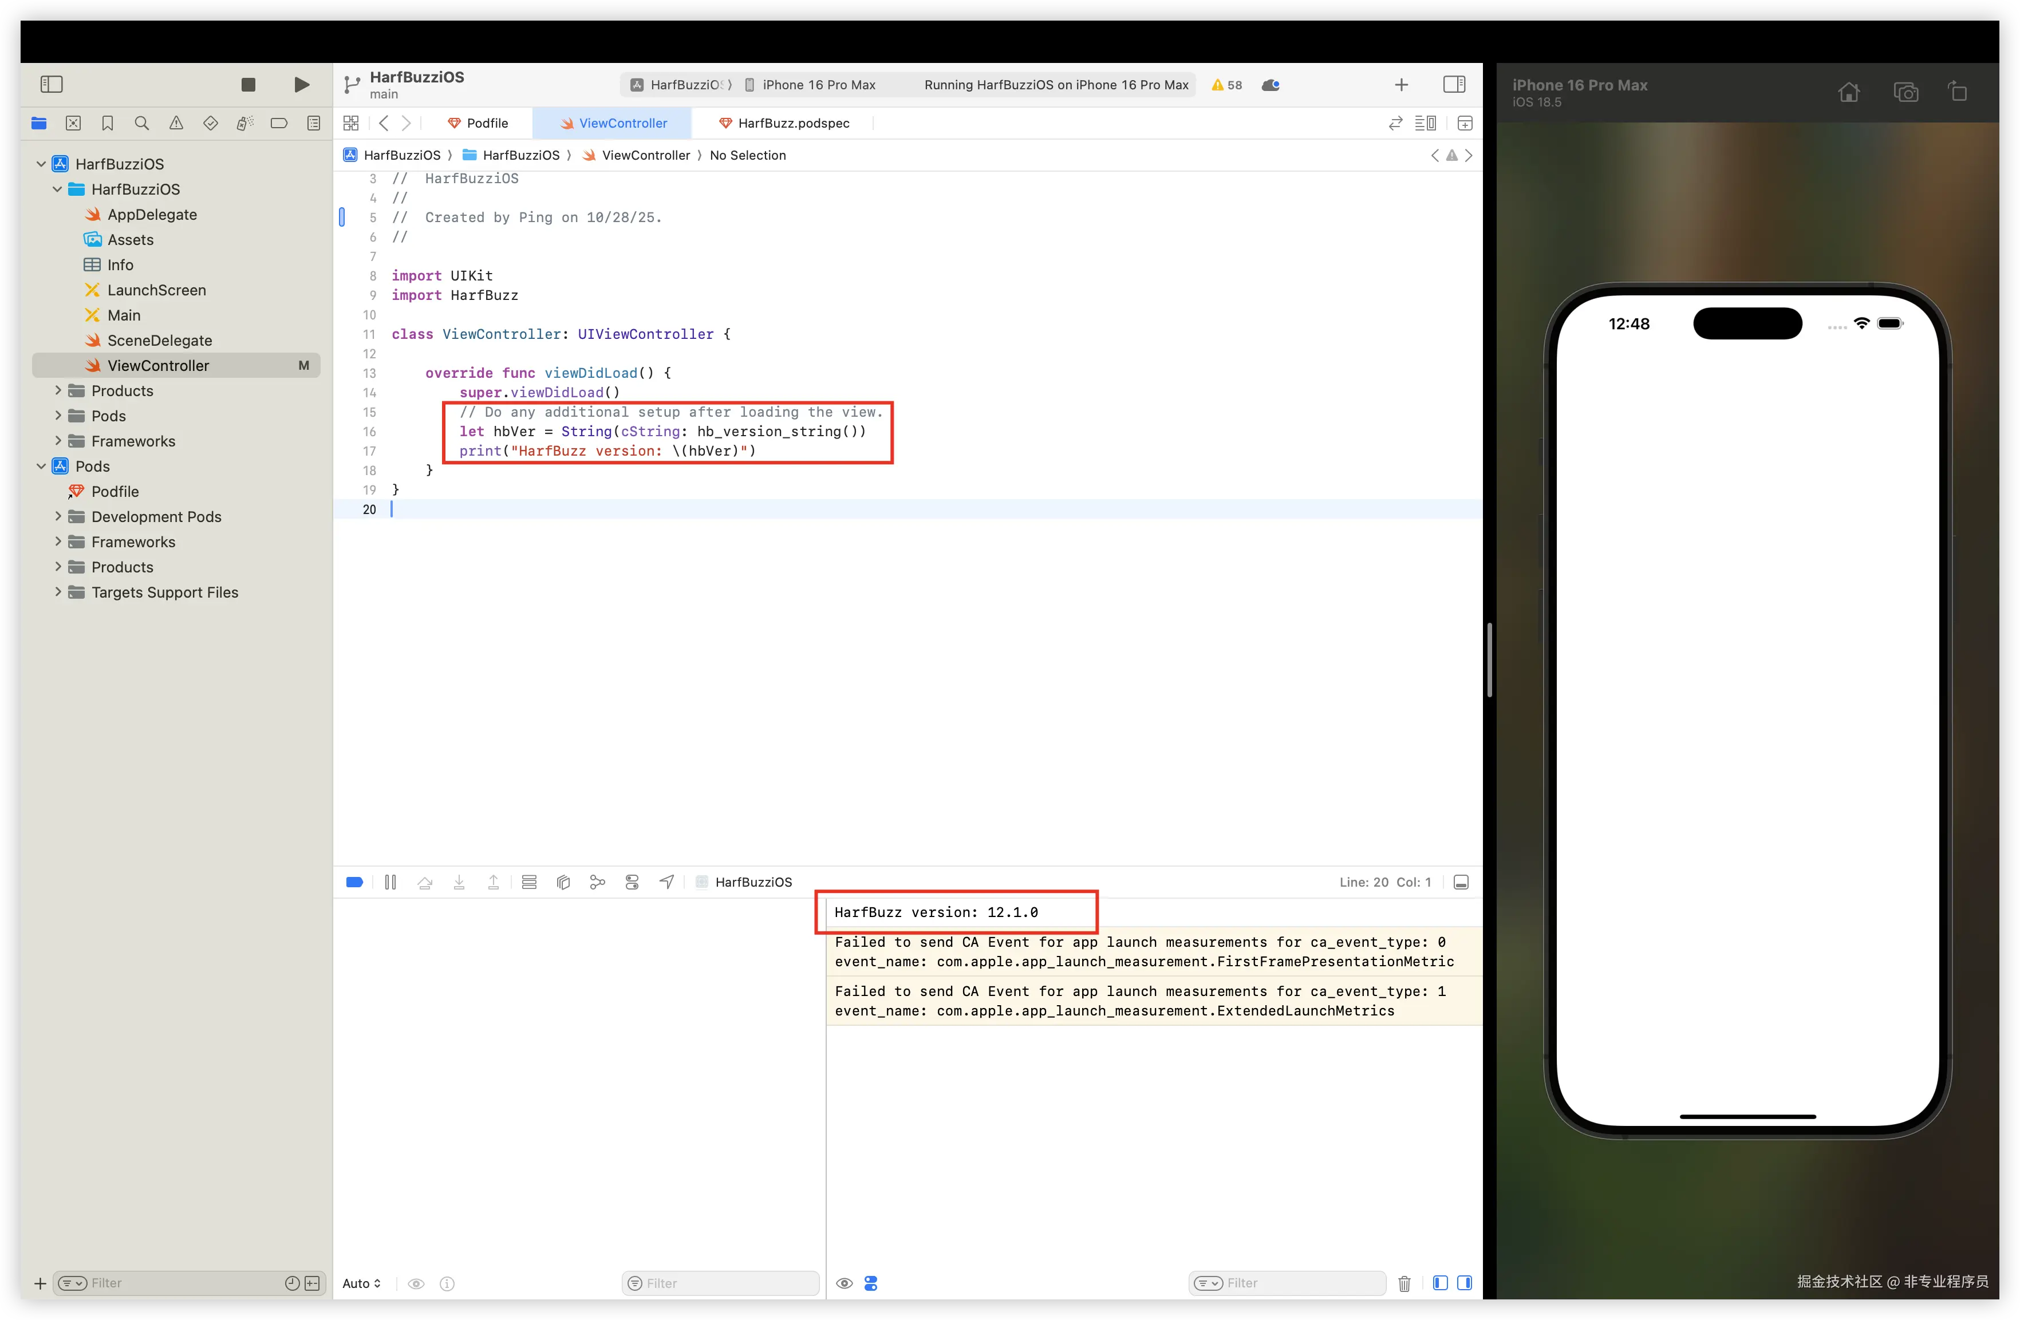This screenshot has height=1320, width=2020.
Task: Collapse the Pods project tree
Action: (x=41, y=466)
